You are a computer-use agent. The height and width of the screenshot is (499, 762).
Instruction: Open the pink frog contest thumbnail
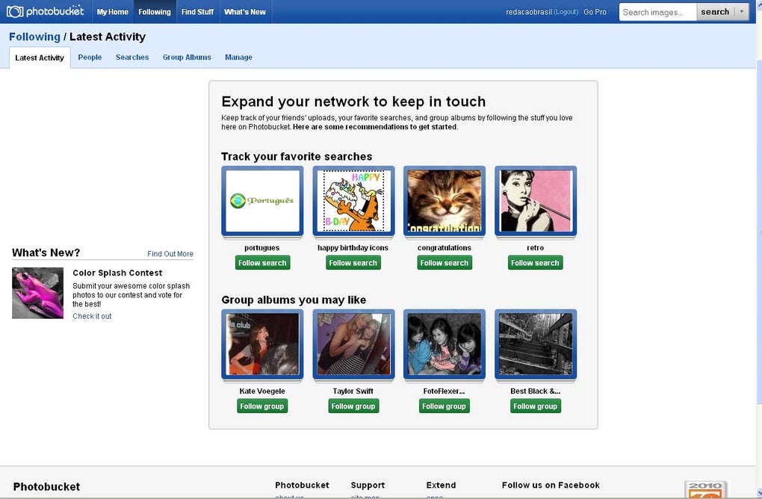click(37, 293)
